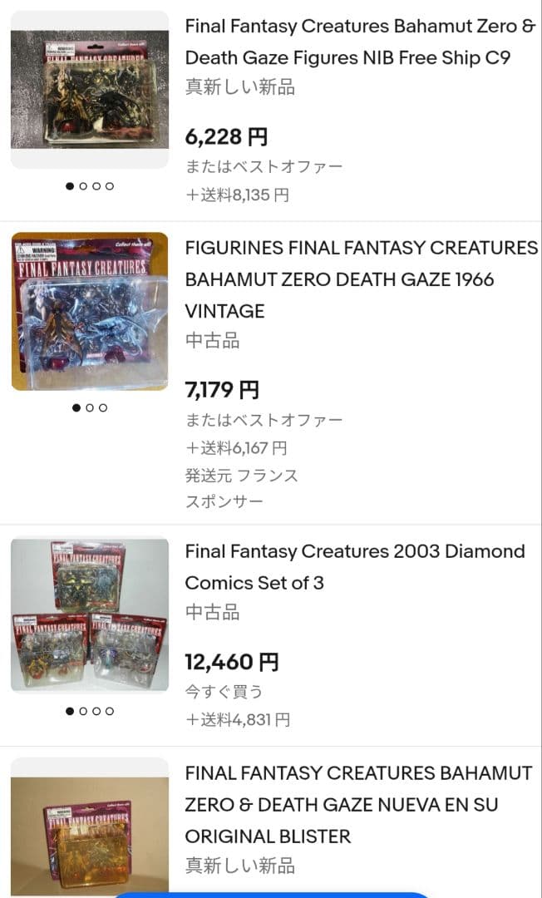
Task: Select the second carousel dot on the first listing
Action: 84,186
